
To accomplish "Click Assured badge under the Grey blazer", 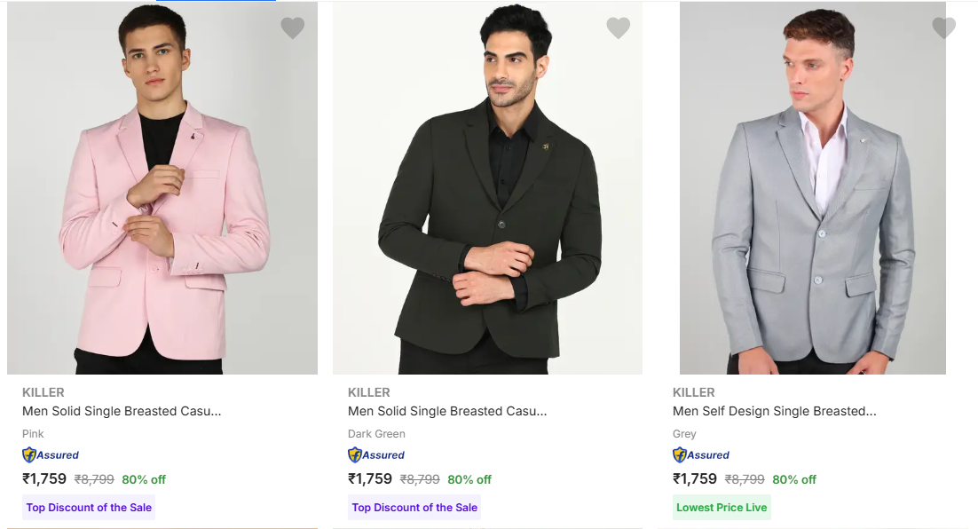I will [701, 455].
